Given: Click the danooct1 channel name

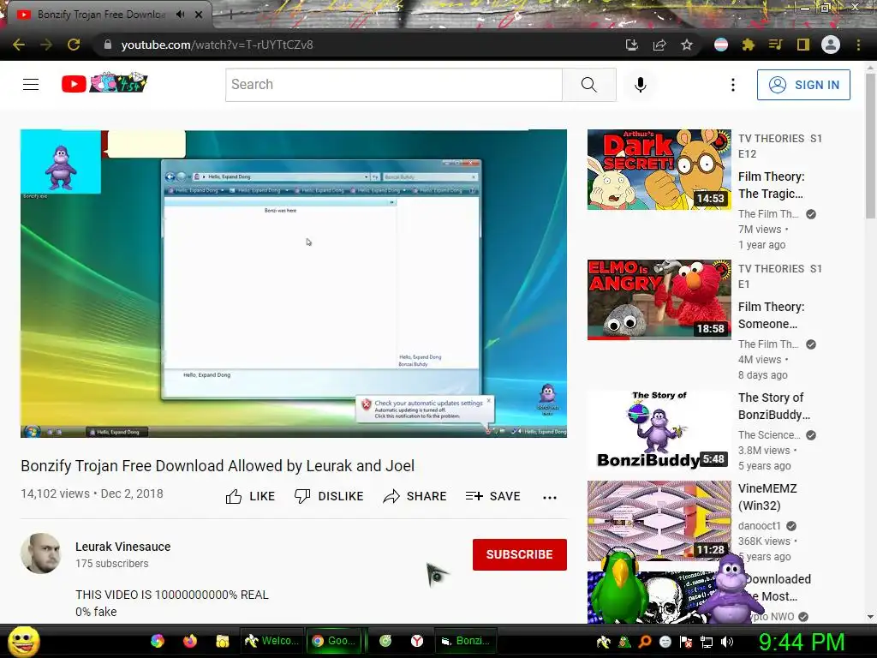Looking at the screenshot, I should pyautogui.click(x=760, y=525).
